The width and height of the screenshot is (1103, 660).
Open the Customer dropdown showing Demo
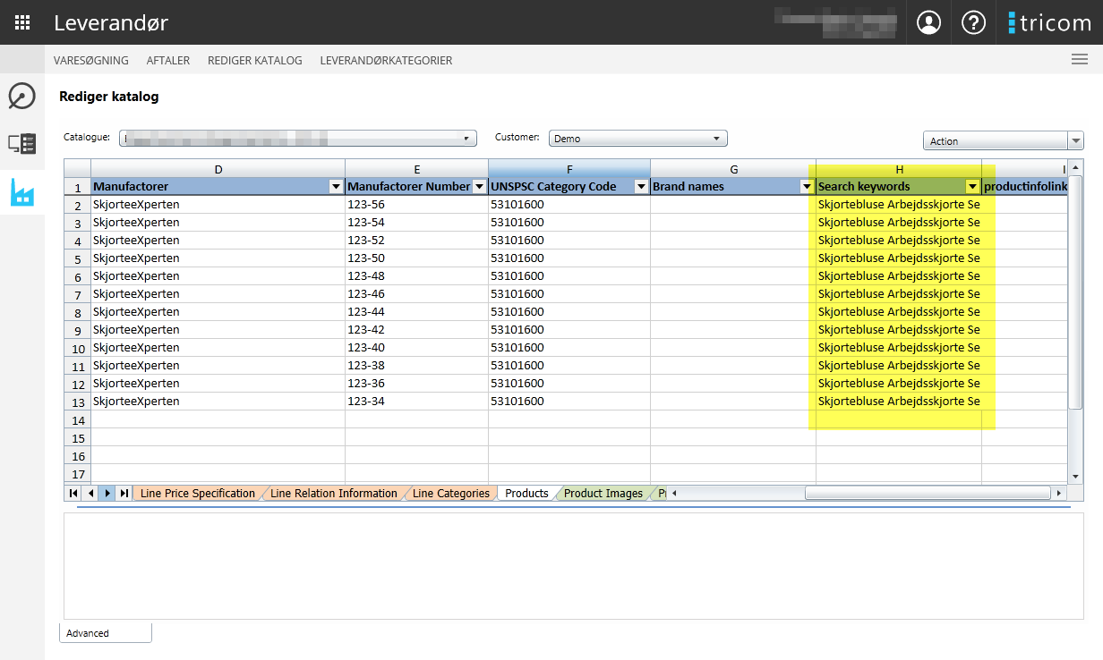(637, 139)
